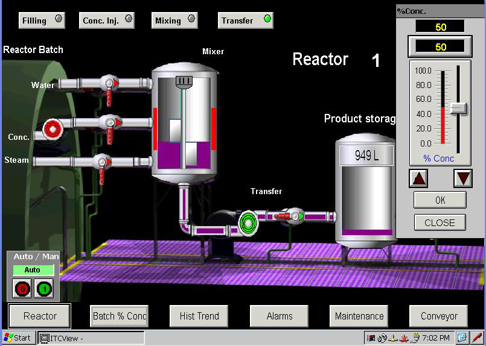This screenshot has width=486, height=346.
Task: Click the framed 50 setpoint field
Action: [440, 47]
